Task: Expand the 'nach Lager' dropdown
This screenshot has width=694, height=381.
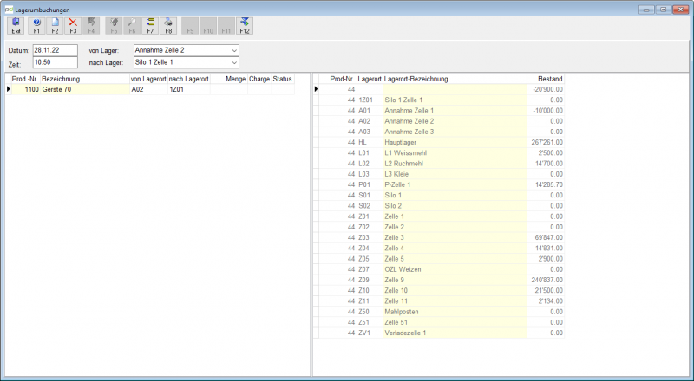Action: [234, 62]
